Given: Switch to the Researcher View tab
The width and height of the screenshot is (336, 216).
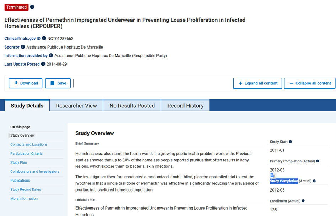Looking at the screenshot, I should click(x=76, y=106).
